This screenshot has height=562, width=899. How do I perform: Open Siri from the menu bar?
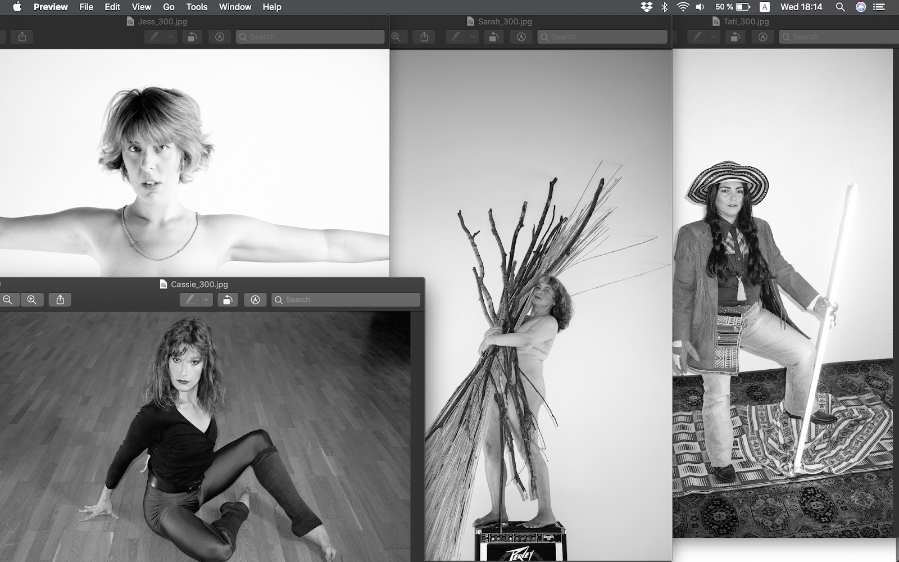coord(861,7)
